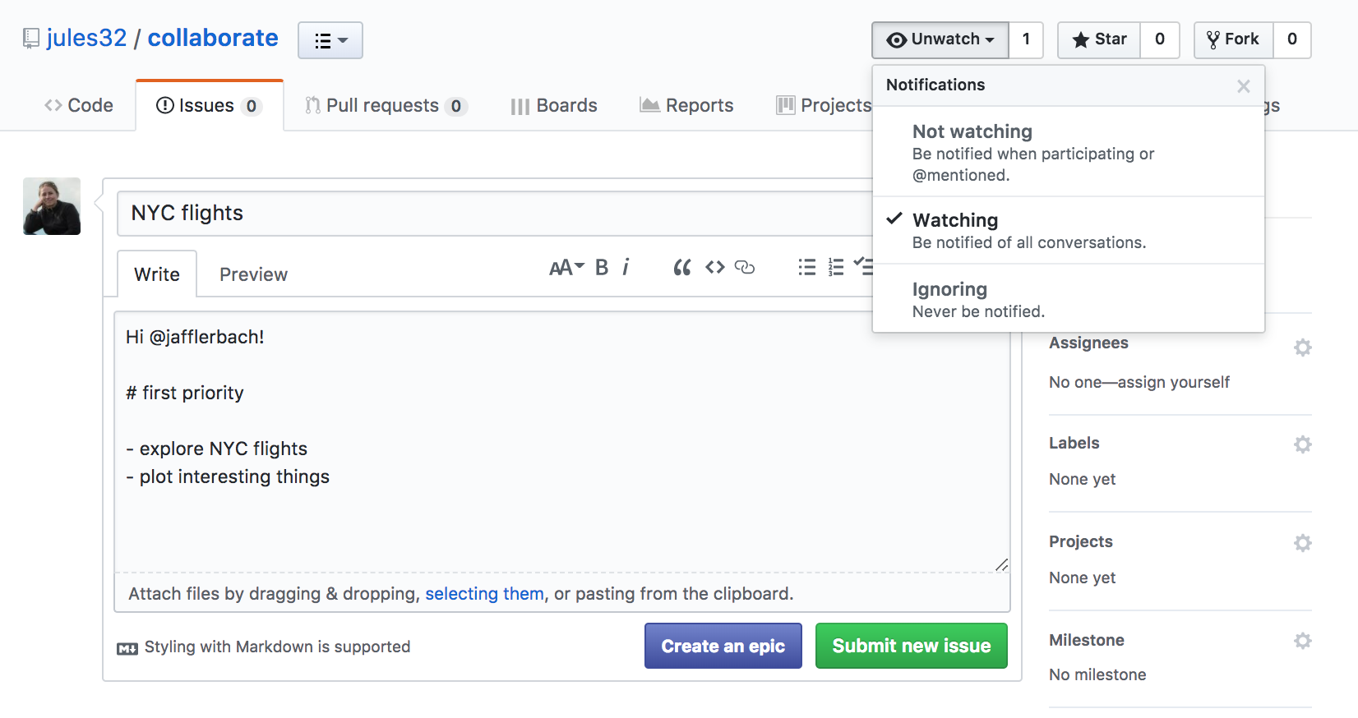
Task: Click Submit new issue button
Action: [x=912, y=646]
